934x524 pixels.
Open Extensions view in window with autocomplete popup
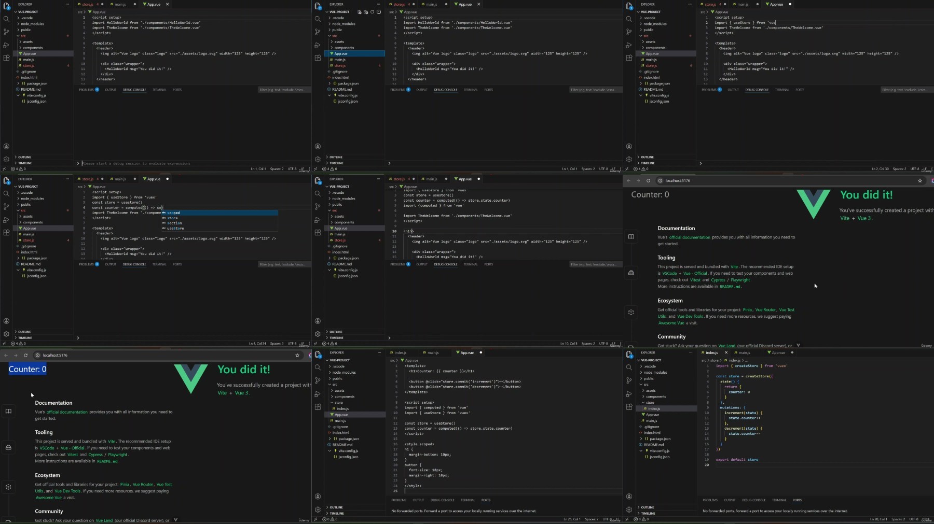click(6, 233)
